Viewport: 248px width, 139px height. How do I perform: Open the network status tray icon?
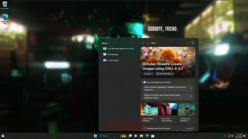(x=229, y=136)
